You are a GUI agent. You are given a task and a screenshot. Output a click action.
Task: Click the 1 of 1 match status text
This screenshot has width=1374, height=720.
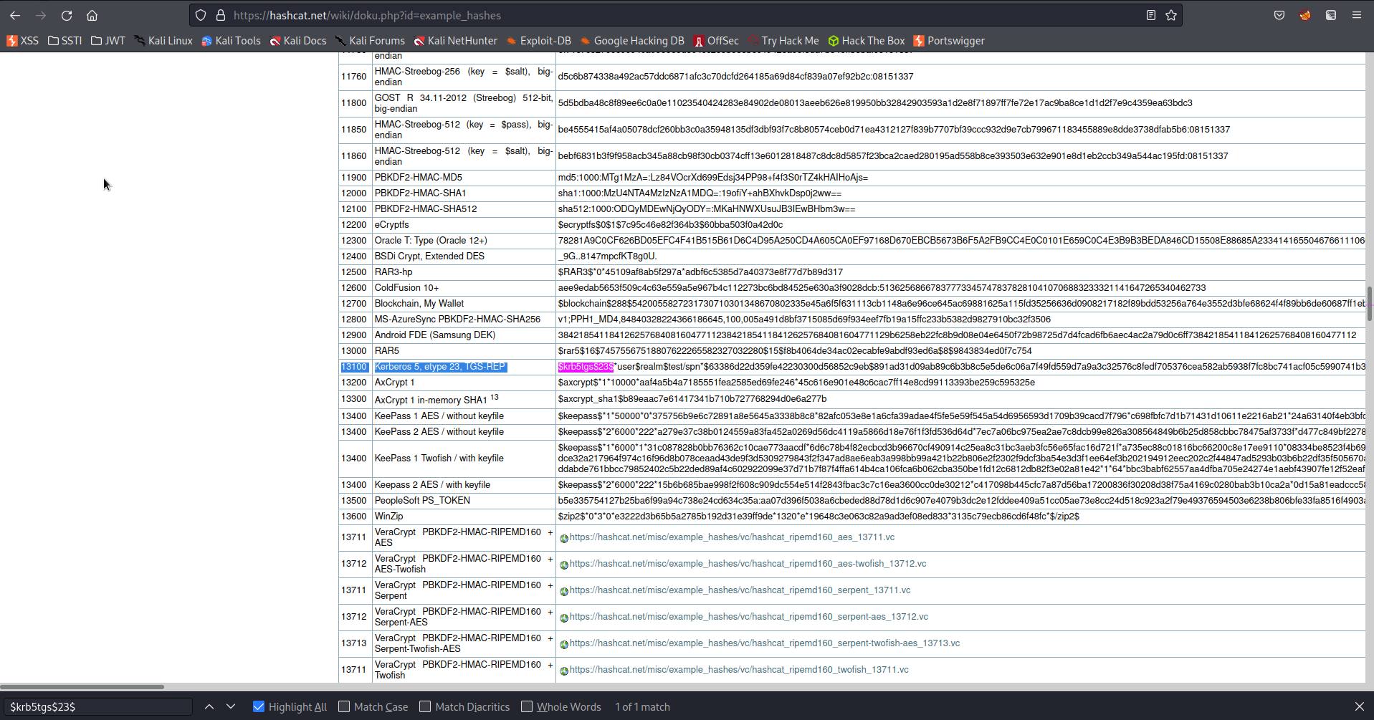642,707
